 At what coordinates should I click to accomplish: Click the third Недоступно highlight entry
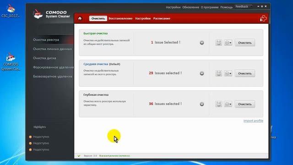coord(39,149)
